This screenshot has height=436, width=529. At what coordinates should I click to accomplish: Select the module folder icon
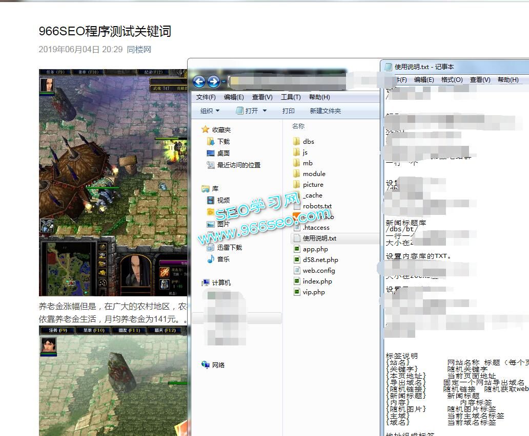coord(297,173)
